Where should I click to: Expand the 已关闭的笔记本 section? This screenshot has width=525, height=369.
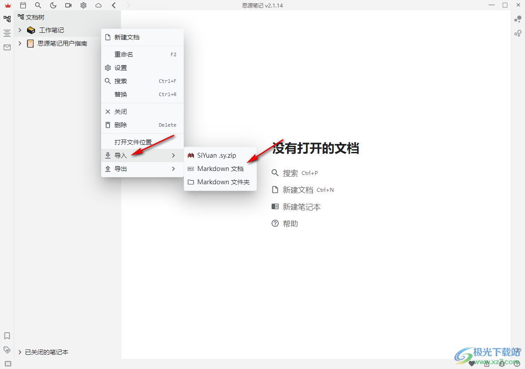coord(20,352)
